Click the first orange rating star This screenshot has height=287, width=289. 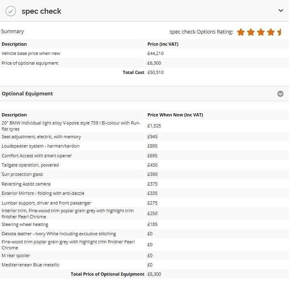click(x=241, y=32)
